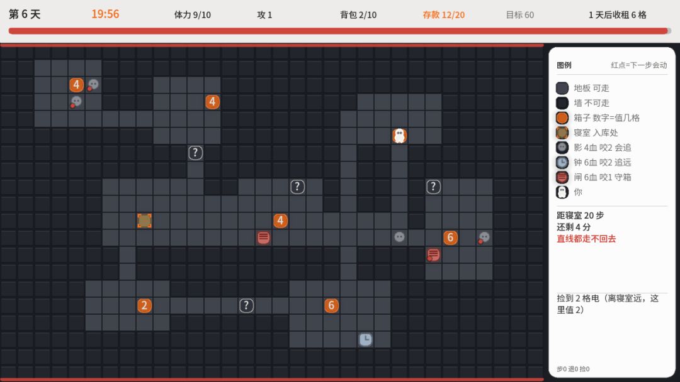
Task: Click the wall icon in the legend
Action: coord(562,103)
